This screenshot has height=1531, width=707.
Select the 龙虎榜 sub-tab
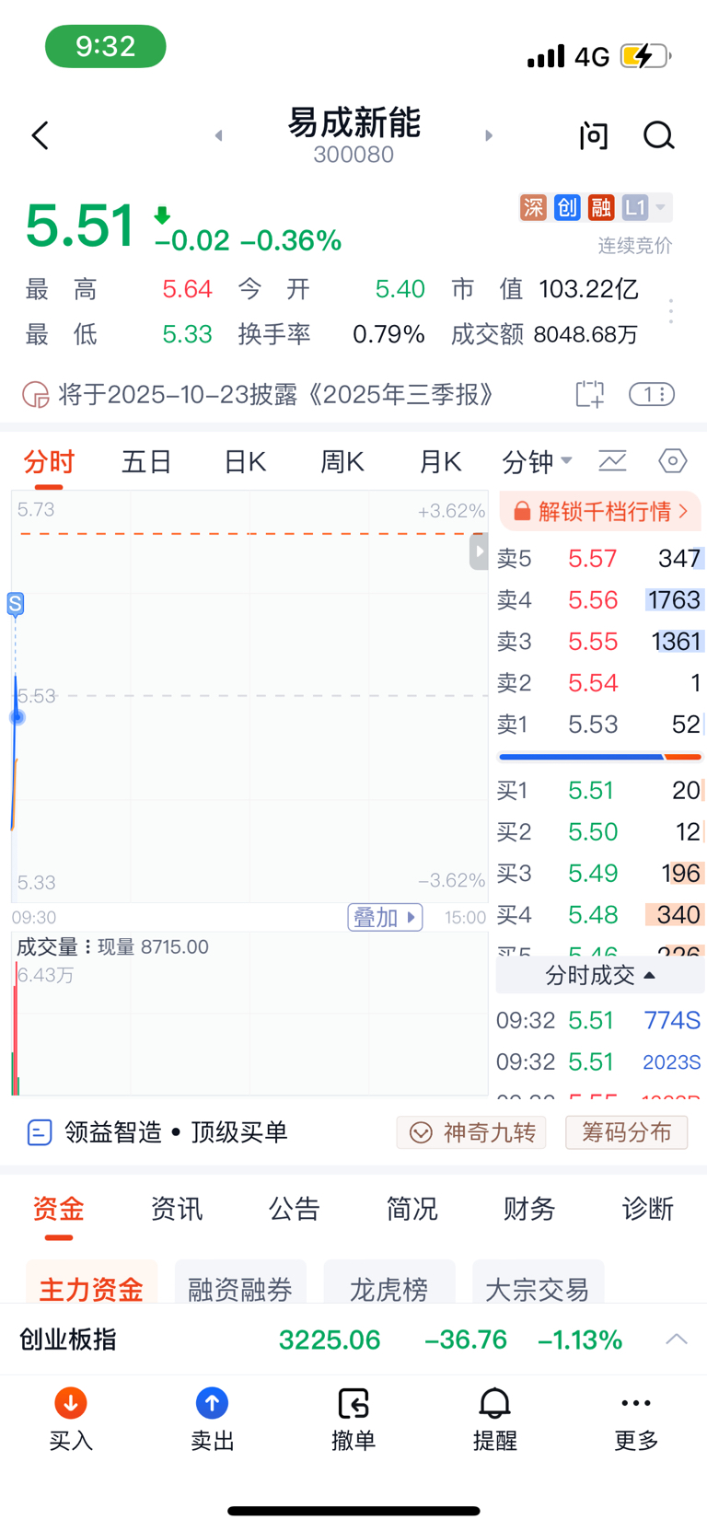point(389,1282)
